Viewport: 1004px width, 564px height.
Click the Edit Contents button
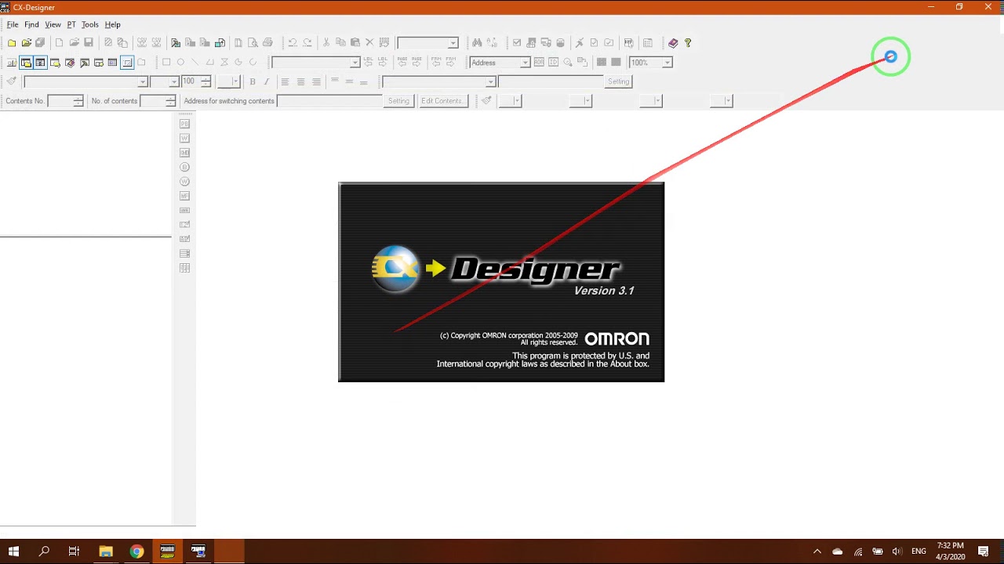pos(442,101)
